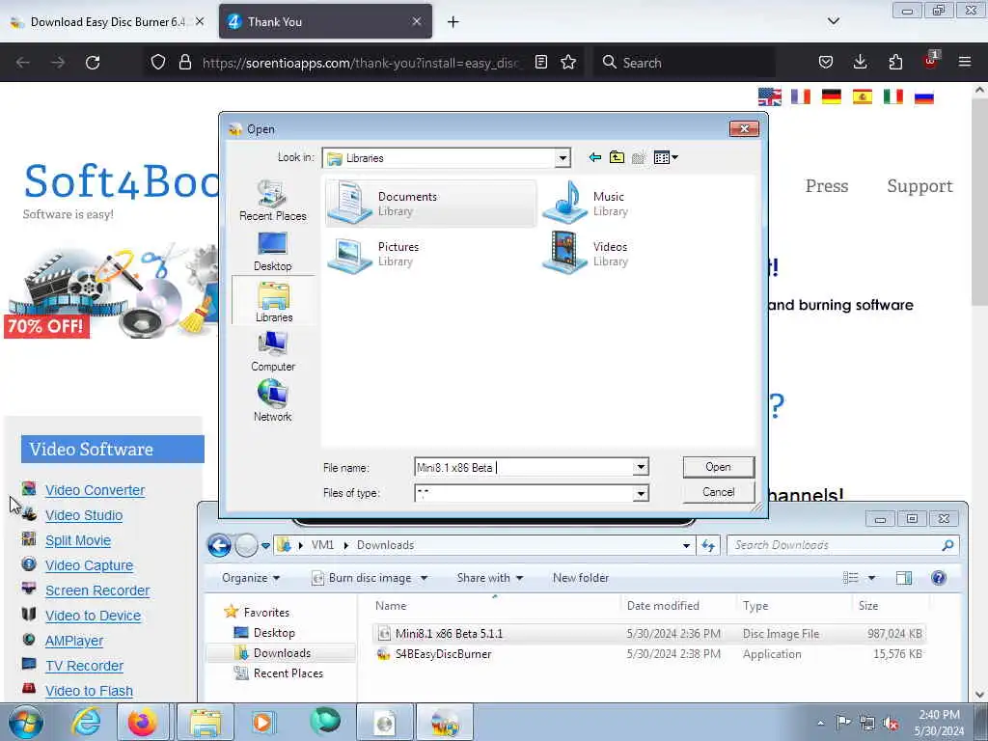
Task: Refresh the Downloads folder view
Action: tap(708, 545)
